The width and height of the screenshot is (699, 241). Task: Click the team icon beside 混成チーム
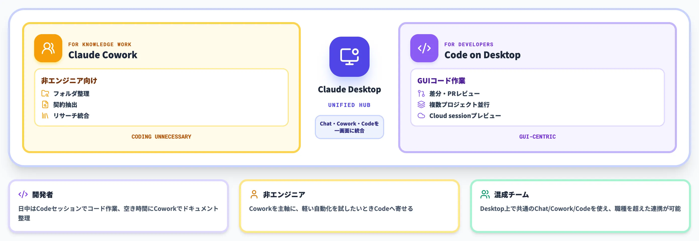pos(485,194)
